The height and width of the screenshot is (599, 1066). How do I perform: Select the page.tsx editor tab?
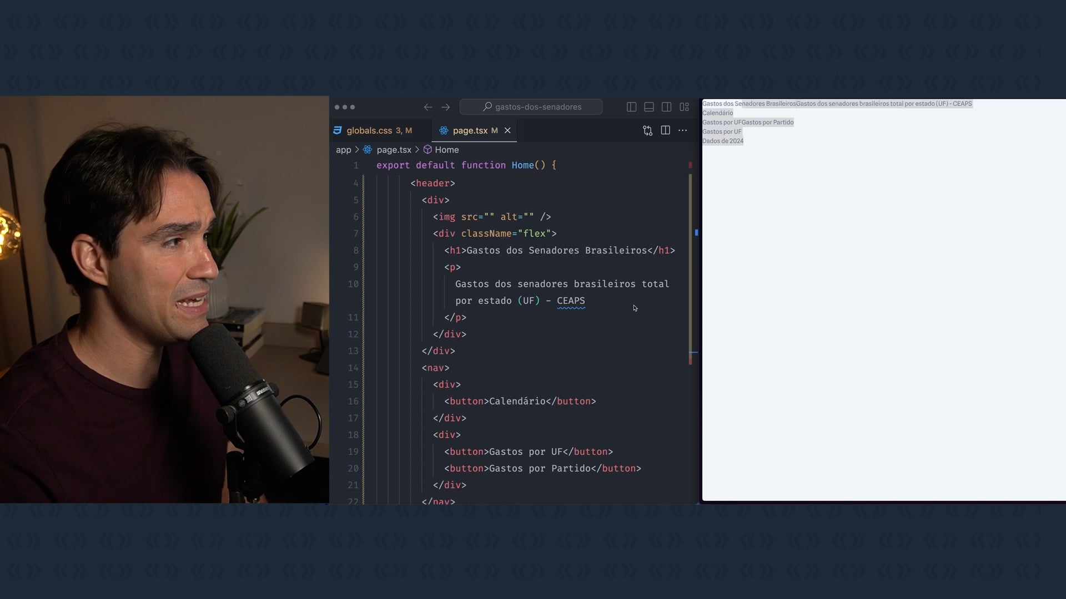click(470, 130)
